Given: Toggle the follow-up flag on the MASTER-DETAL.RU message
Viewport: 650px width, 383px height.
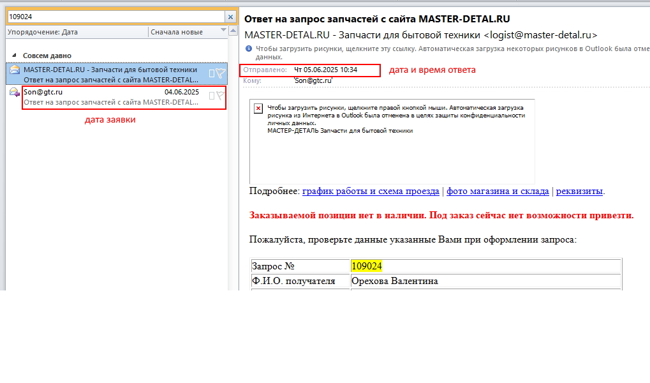Looking at the screenshot, I should (221, 74).
